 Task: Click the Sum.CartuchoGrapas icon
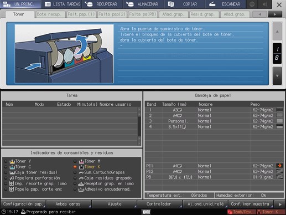81,172
